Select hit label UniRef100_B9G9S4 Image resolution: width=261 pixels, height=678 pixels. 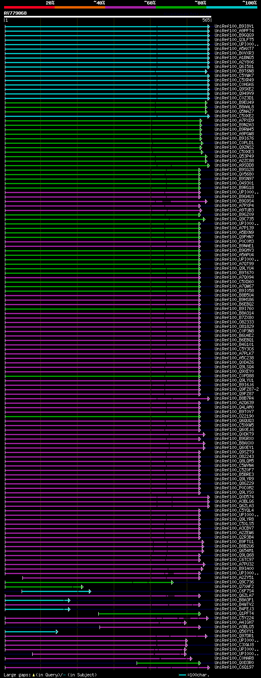(x=234, y=201)
